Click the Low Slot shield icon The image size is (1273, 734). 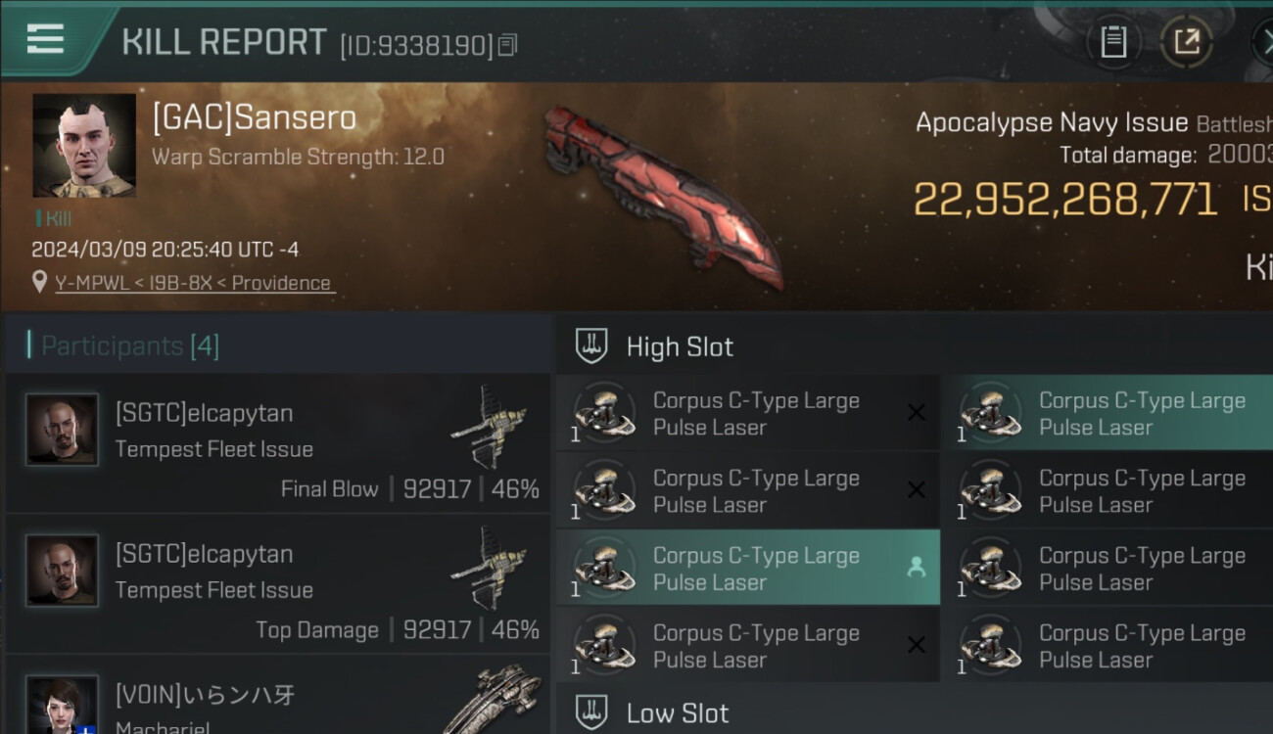point(591,712)
